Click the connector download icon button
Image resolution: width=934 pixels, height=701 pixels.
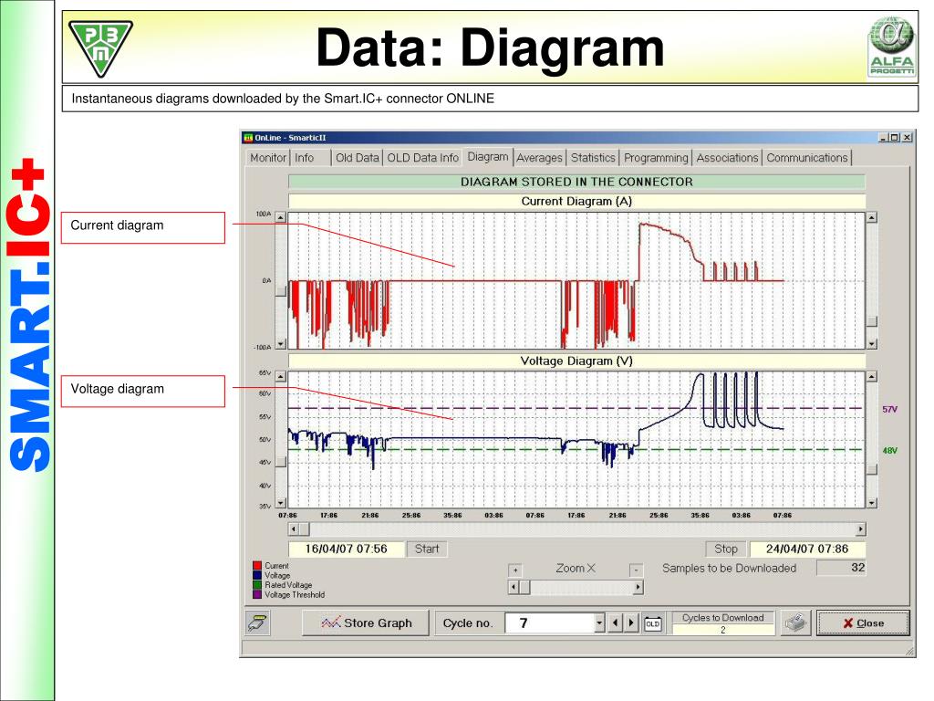258,623
